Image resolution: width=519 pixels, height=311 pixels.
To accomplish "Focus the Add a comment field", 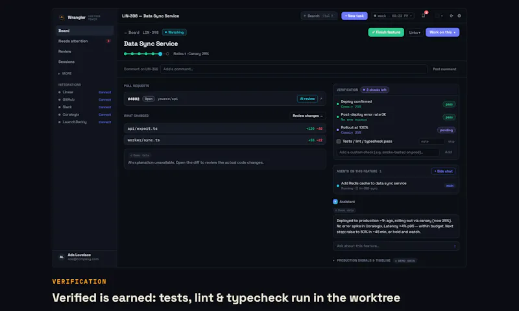I will click(x=294, y=69).
